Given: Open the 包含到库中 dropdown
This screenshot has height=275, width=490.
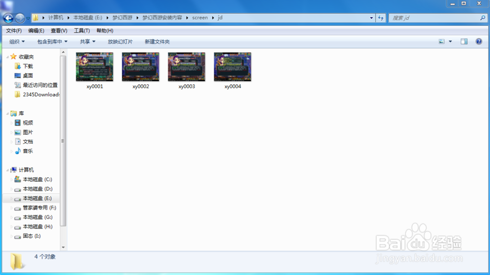Looking at the screenshot, I should point(52,42).
